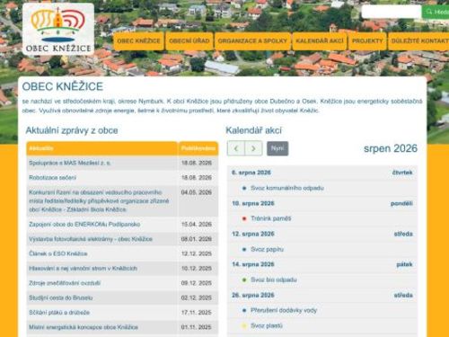Open Svoz papíru event
The width and height of the screenshot is (449, 337).
(x=267, y=249)
